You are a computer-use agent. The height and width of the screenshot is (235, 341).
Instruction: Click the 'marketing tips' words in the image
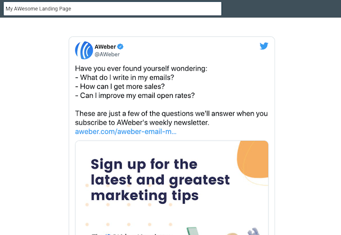pyautogui.click(x=145, y=196)
